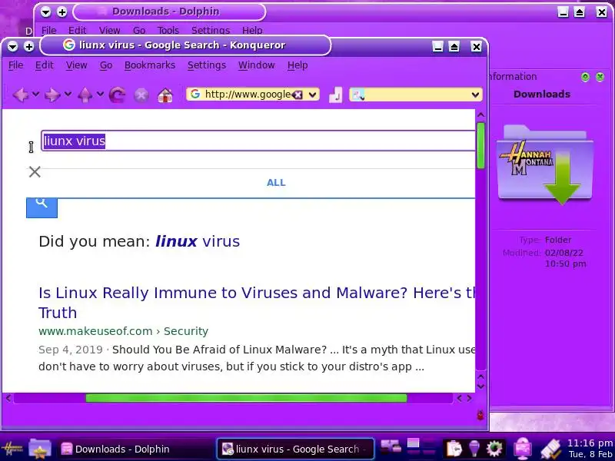Open the Hannah Montana application launcher
This screenshot has height=461, width=615.
point(12,449)
